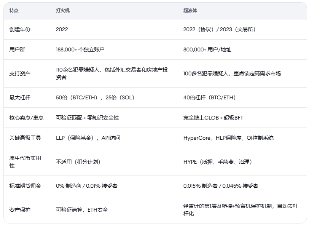Click the 打火机 column header
Image resolution: width=309 pixels, height=225 pixels.
63,10
